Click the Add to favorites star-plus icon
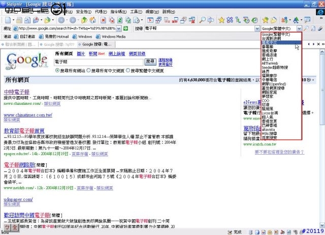Viewport: 325px width, 235px height. pos(265,20)
